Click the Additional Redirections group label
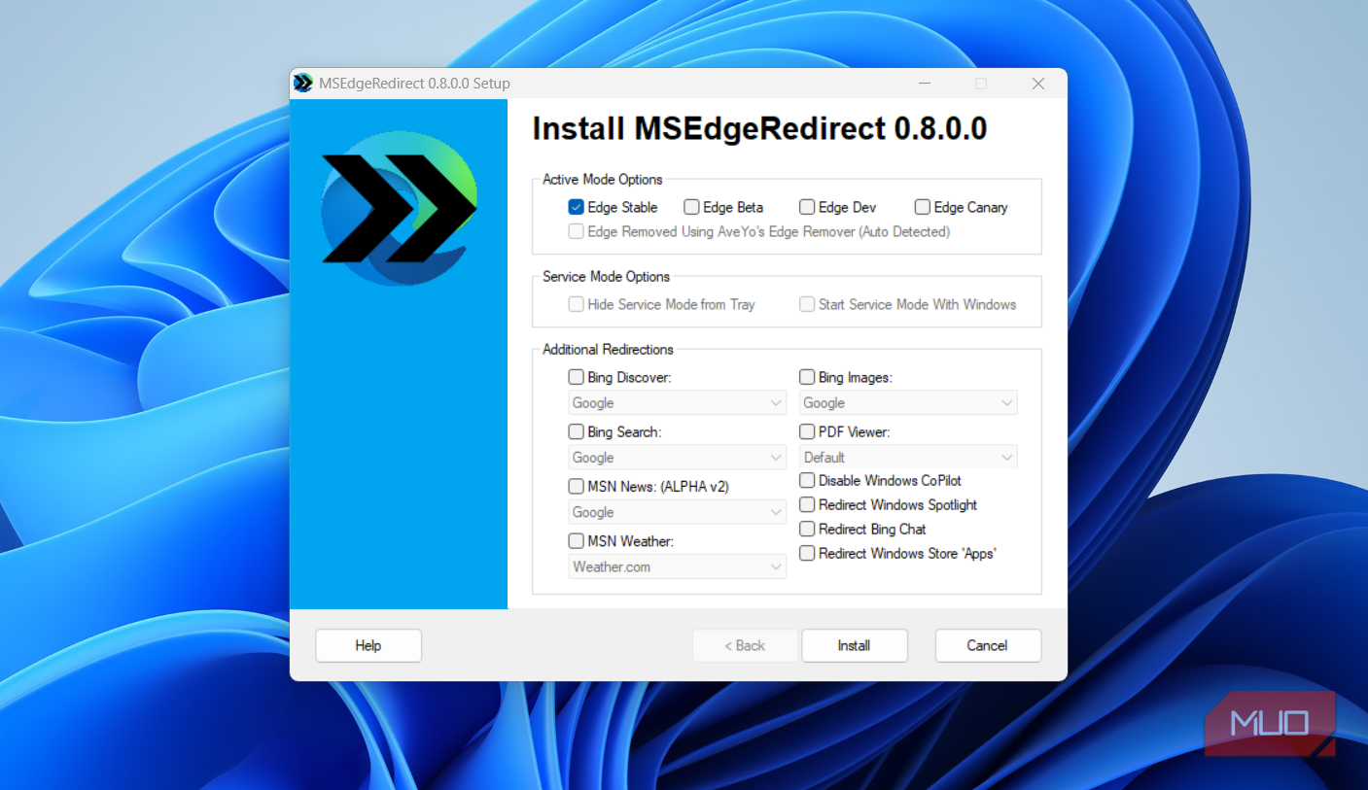The image size is (1368, 790). 608,350
